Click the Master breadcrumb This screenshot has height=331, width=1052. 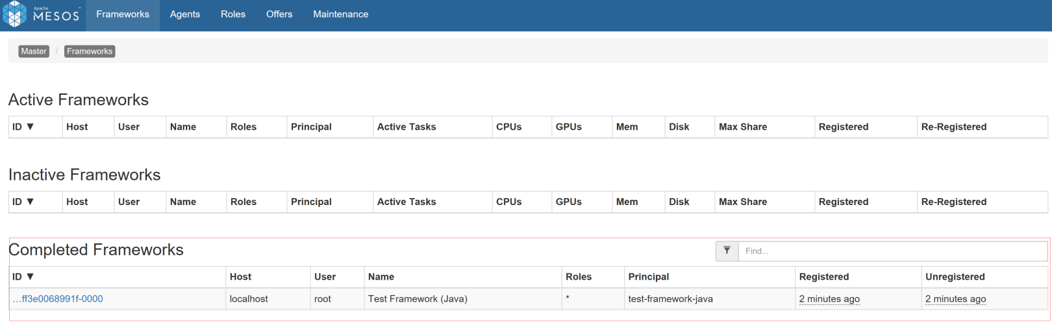(34, 51)
